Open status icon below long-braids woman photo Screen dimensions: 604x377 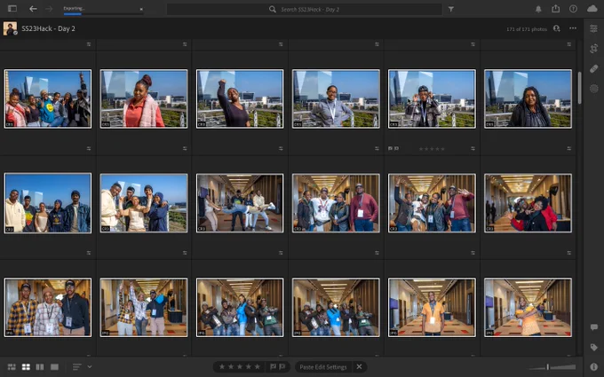pos(569,148)
